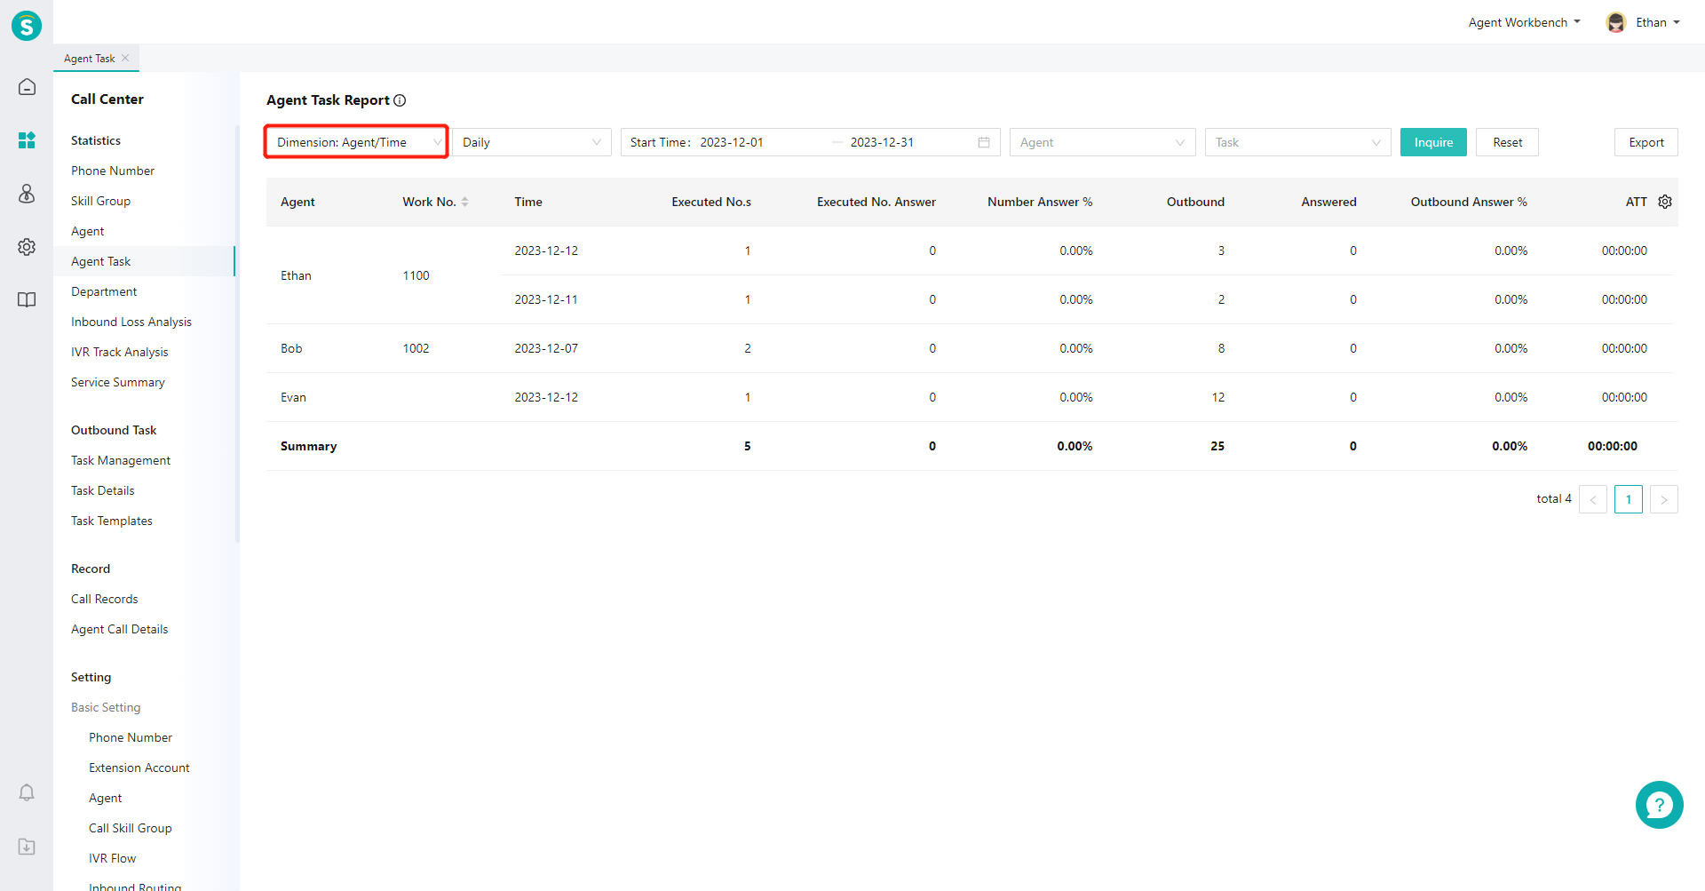Screen dimensions: 1705x891
Task: Open the downloads icon at sidebar bottom
Action: coord(27,847)
